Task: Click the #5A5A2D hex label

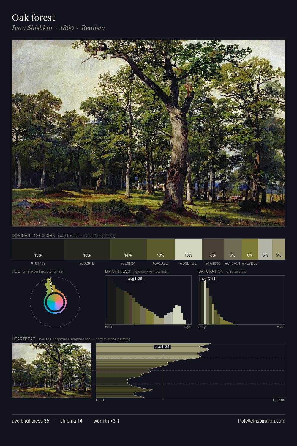Action: tap(161, 263)
